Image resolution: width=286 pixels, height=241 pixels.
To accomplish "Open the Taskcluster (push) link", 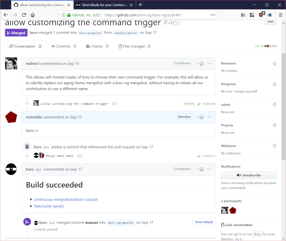I will click(x=48, y=206).
